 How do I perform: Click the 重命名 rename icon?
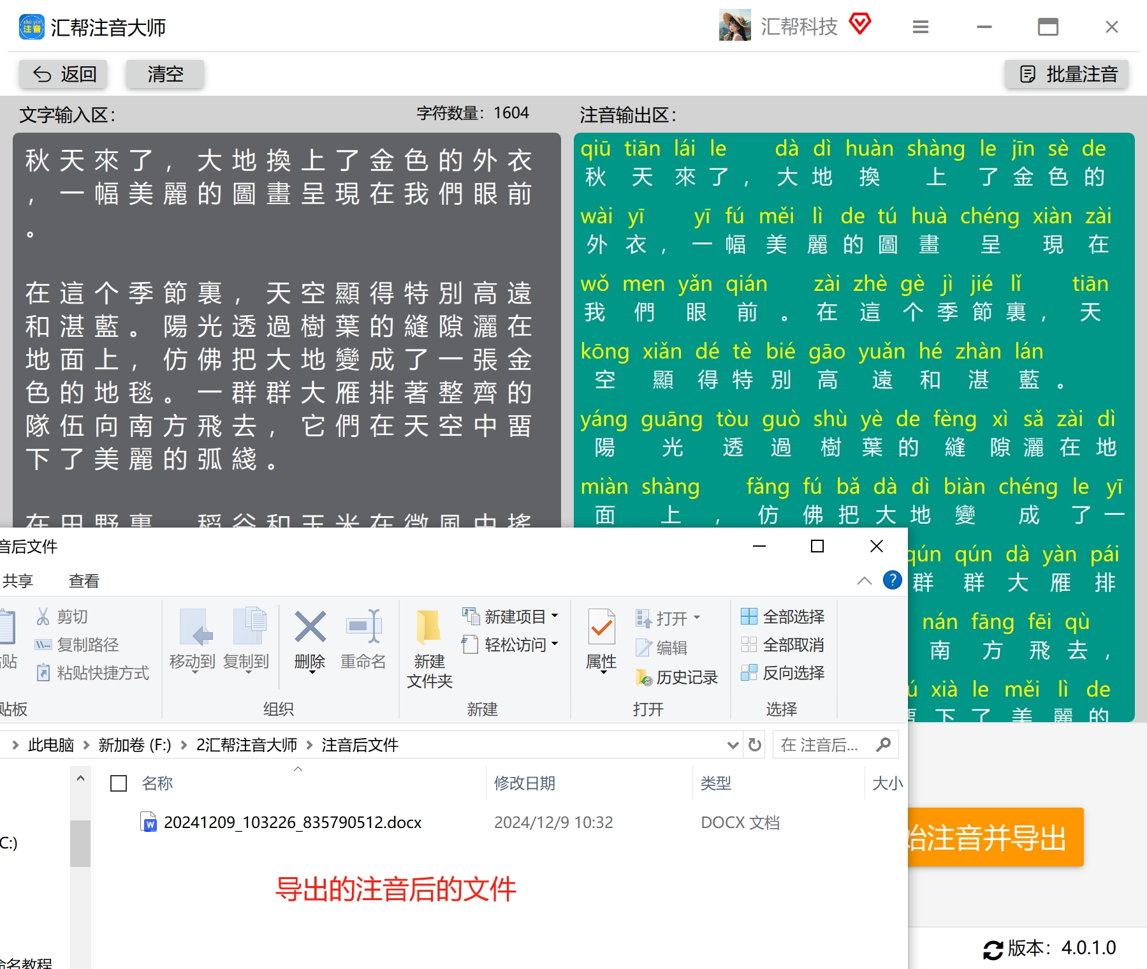(363, 626)
